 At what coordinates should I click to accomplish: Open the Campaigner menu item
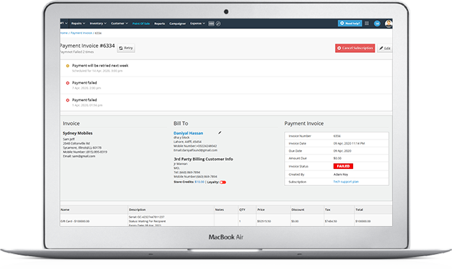178,24
